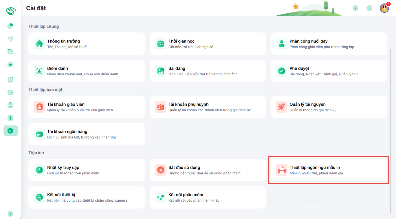Image resolution: width=396 pixels, height=219 pixels.
Task: Open Tài khoản giáo viên management
Action: (87, 107)
